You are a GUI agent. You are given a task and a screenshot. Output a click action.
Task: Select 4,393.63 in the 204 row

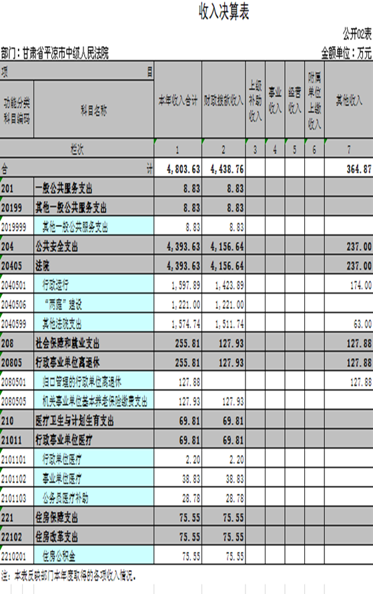click(183, 247)
